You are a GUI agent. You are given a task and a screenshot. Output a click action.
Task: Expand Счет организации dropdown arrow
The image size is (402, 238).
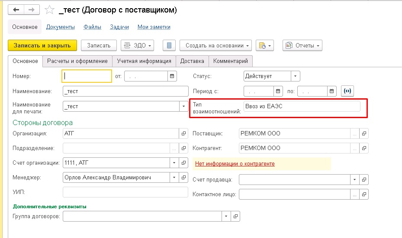(174, 163)
